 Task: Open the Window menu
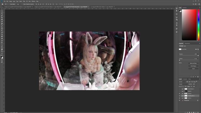(33, 1)
